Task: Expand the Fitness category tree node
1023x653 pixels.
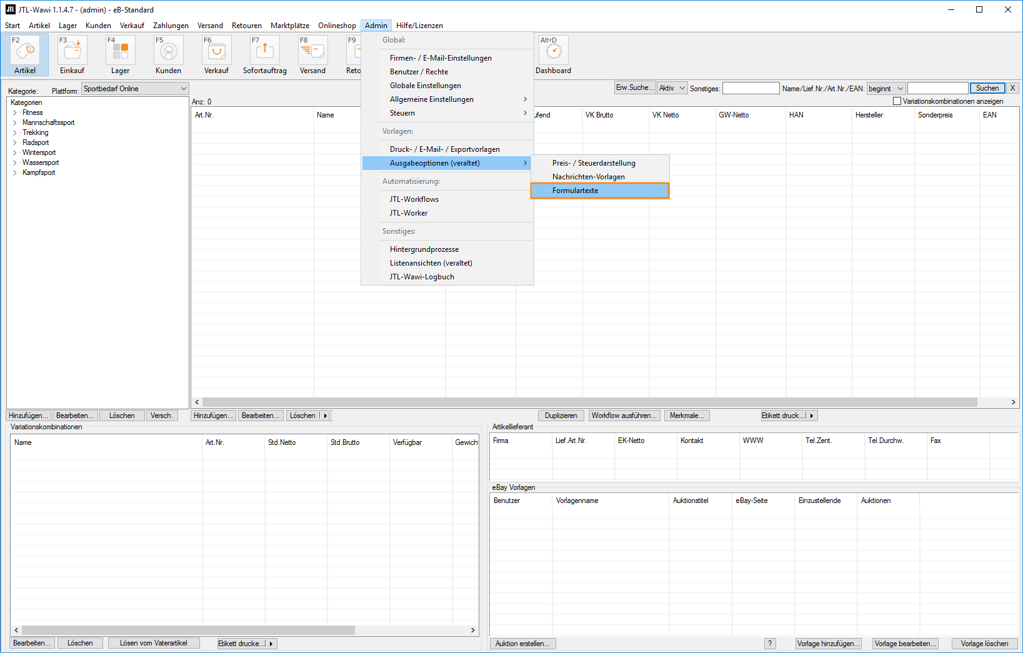Action: 15,113
